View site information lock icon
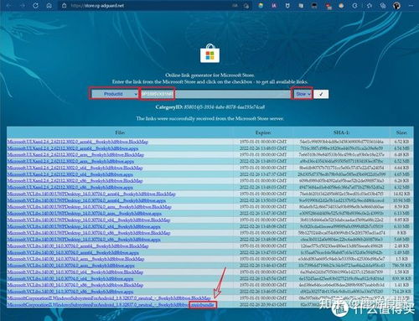 [65, 6]
